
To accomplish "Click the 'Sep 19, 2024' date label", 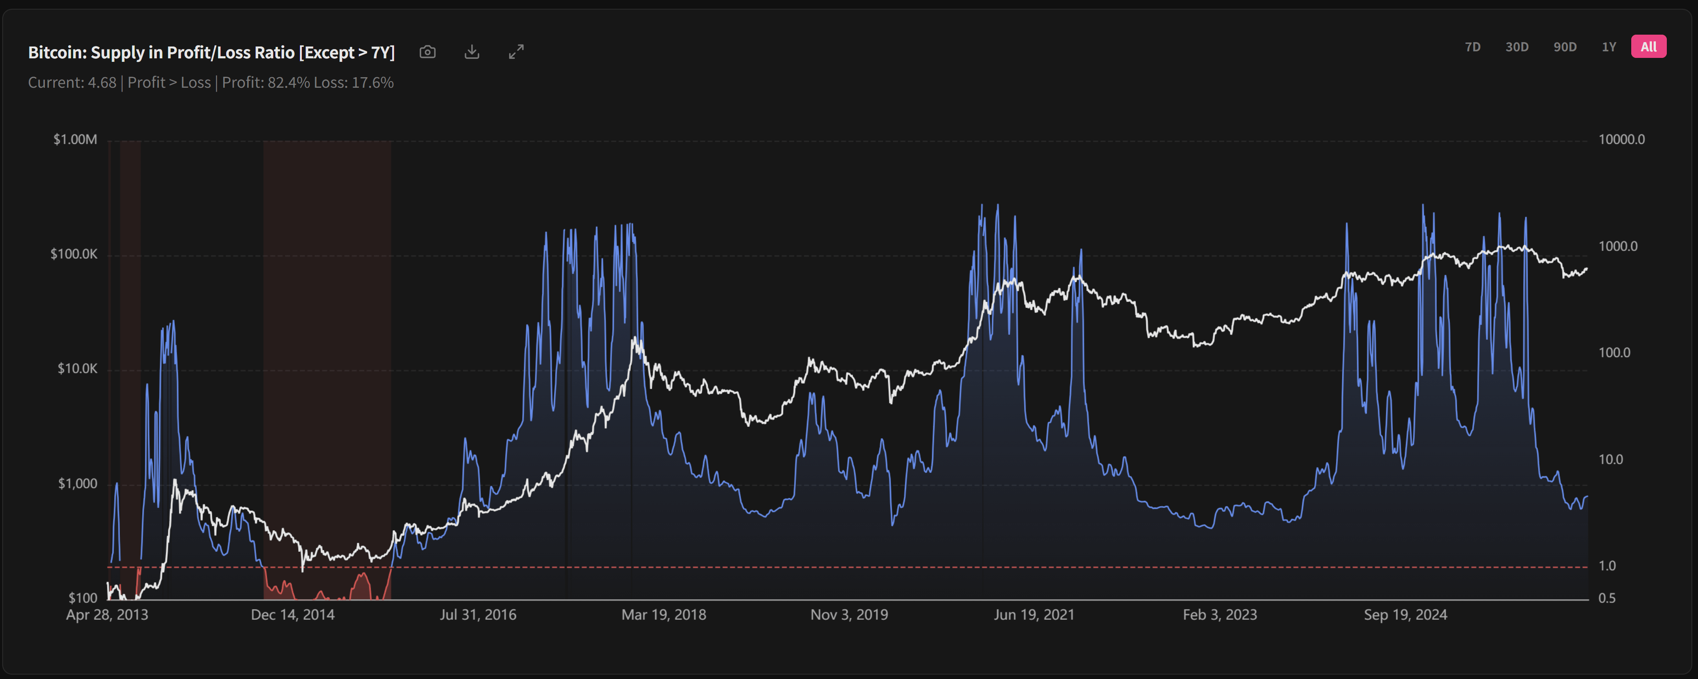I will pos(1405,615).
